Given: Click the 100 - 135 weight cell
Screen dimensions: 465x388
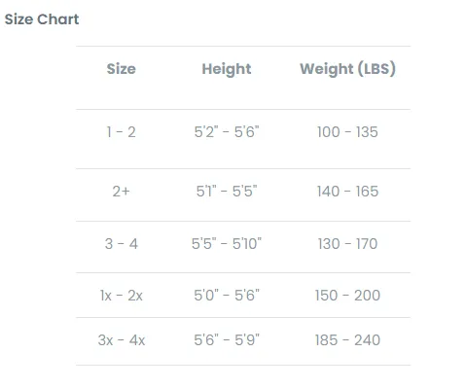Looking at the screenshot, I should pos(347,132).
